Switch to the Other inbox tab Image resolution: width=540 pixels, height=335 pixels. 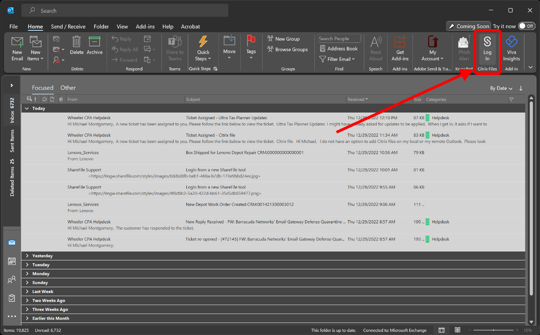pos(68,88)
